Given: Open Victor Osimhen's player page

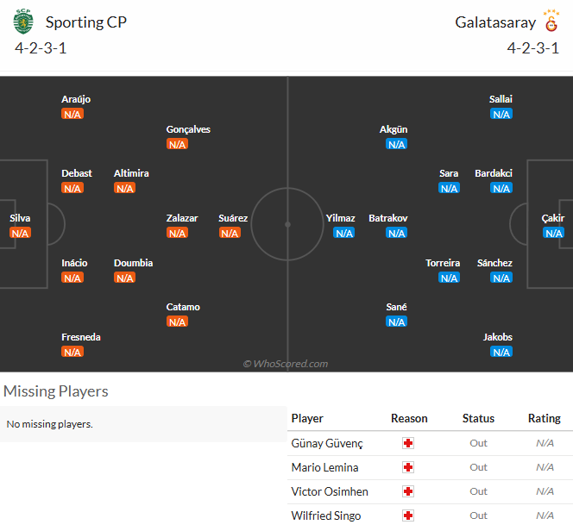Looking at the screenshot, I should pyautogui.click(x=330, y=491).
